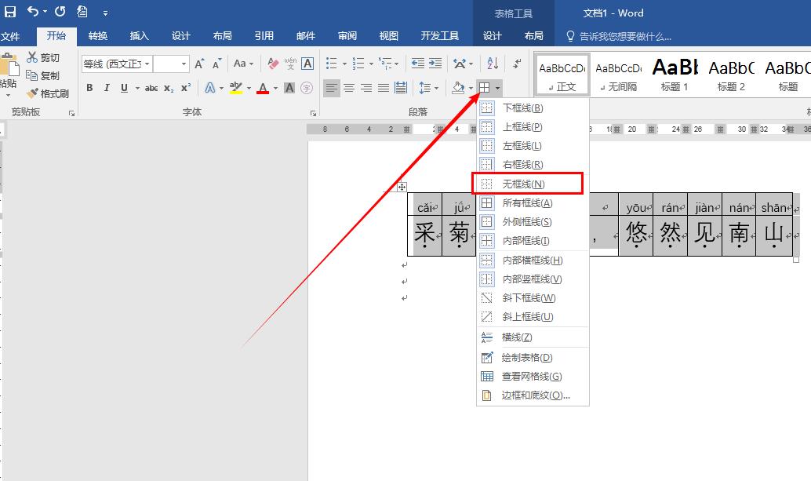The image size is (811, 481).
Task: Open the 审阅 ribbon tab
Action: click(347, 35)
